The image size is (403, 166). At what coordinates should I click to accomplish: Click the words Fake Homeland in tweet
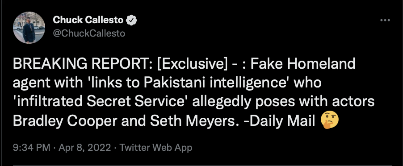pyautogui.click(x=303, y=63)
